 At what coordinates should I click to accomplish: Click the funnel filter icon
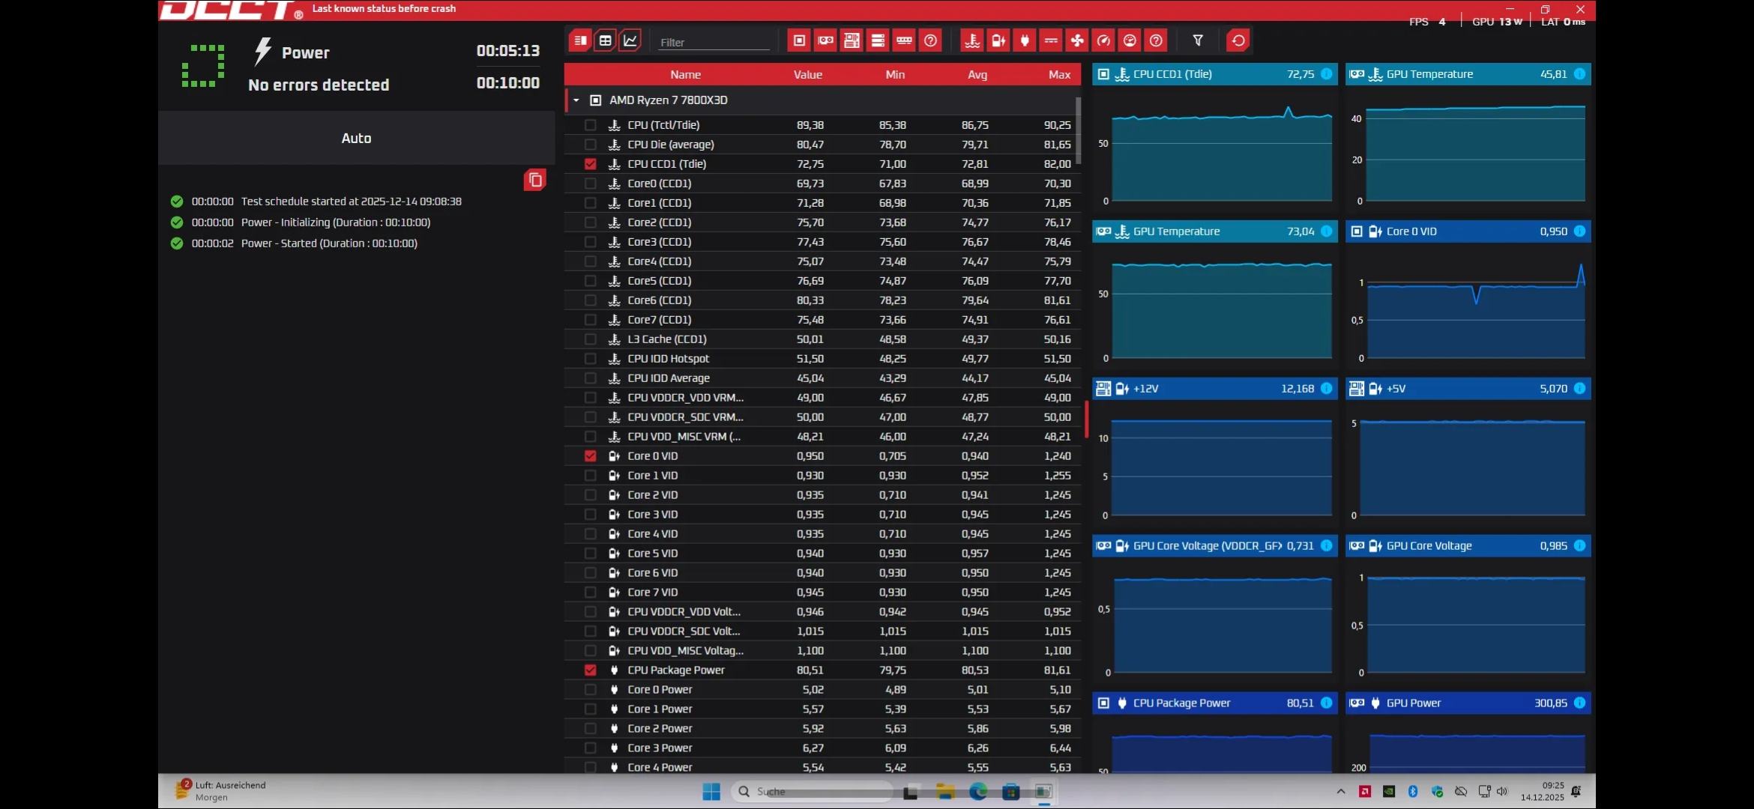pos(1198,40)
